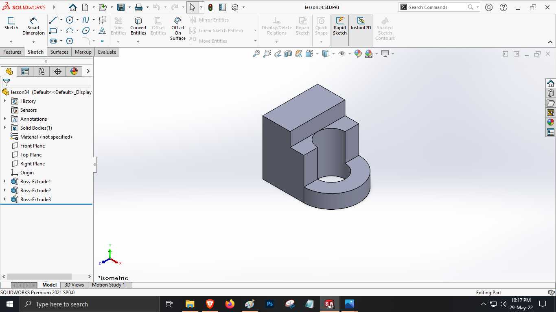The image size is (556, 317).
Task: Switch to the Evaluate tab
Action: pos(107,52)
